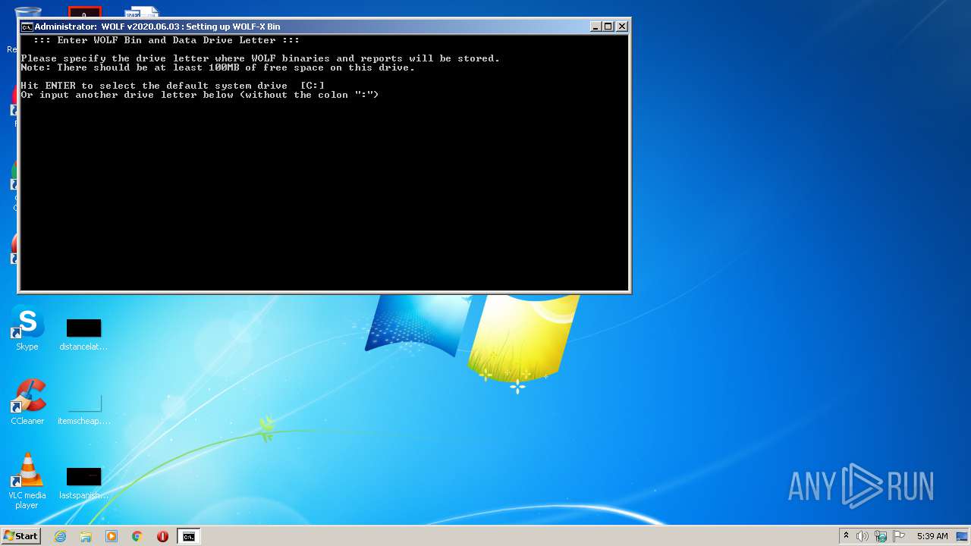Launch VLC media player from desktop
Viewport: 971px width, 546px height.
click(x=27, y=481)
